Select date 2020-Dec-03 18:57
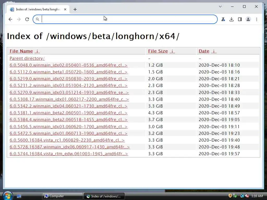 click(219, 113)
